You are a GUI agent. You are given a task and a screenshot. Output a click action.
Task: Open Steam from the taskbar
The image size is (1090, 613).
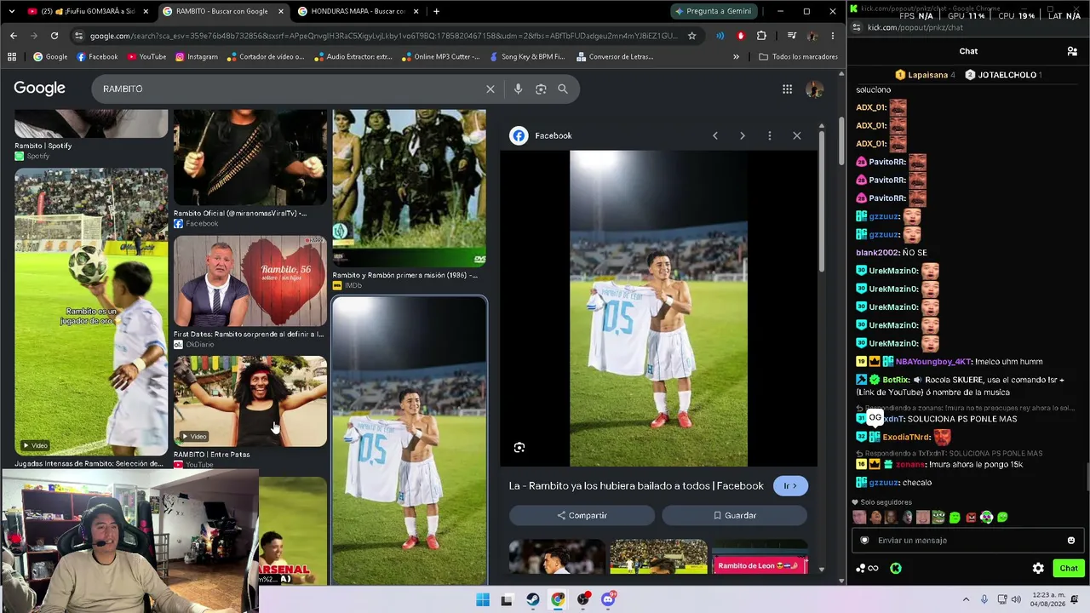pyautogui.click(x=533, y=599)
